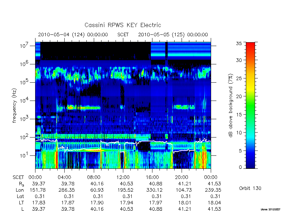Click the Orbit 130 label
Image resolution: width=281 pixels, height=211 pixels.
pyautogui.click(x=250, y=188)
